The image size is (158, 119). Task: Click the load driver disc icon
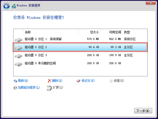tap(15, 88)
